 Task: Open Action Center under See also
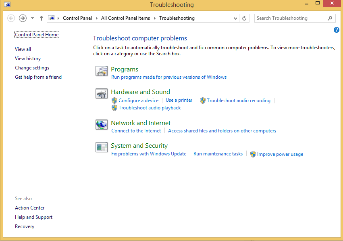pos(29,208)
